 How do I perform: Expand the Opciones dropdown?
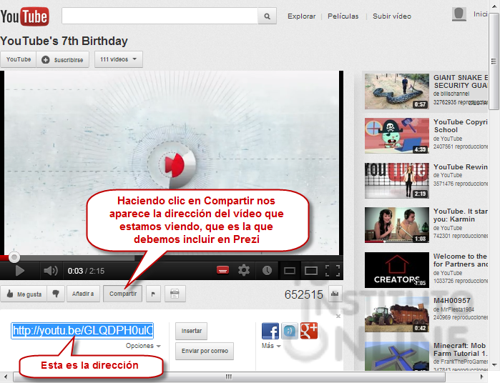[143, 346]
